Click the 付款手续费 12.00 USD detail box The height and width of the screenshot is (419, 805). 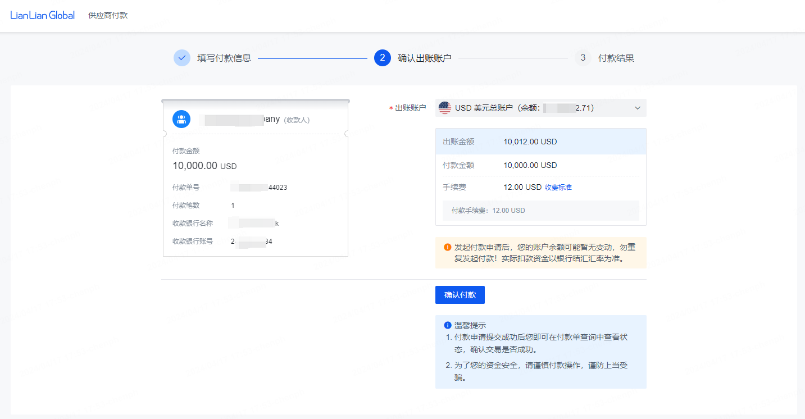coord(540,211)
